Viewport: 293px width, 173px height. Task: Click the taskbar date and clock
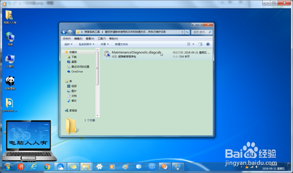(x=273, y=167)
